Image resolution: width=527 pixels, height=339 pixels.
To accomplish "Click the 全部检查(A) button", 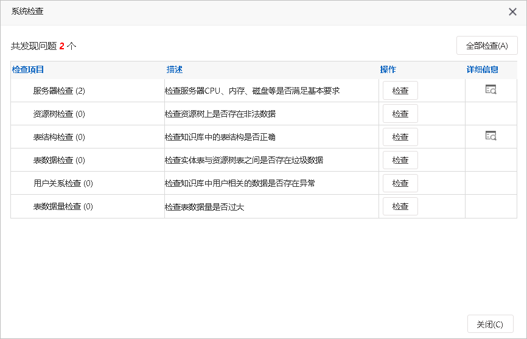I will click(487, 46).
